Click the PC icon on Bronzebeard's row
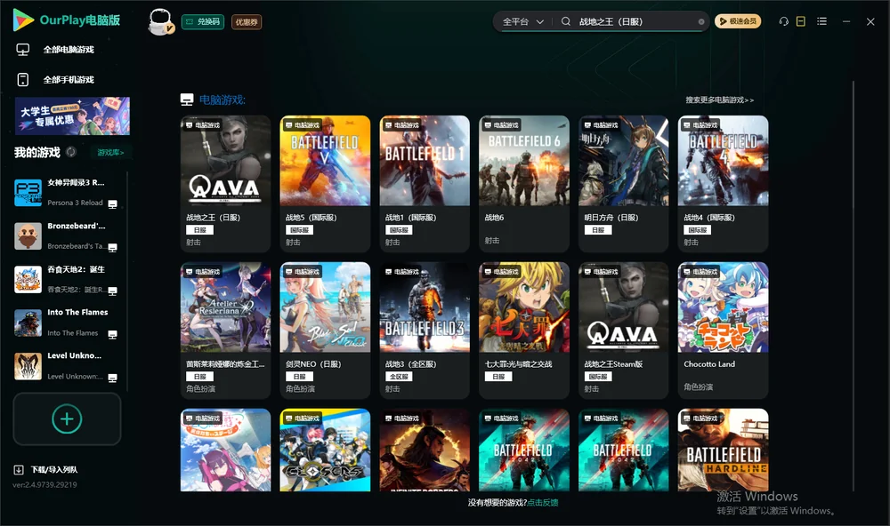 click(x=112, y=248)
